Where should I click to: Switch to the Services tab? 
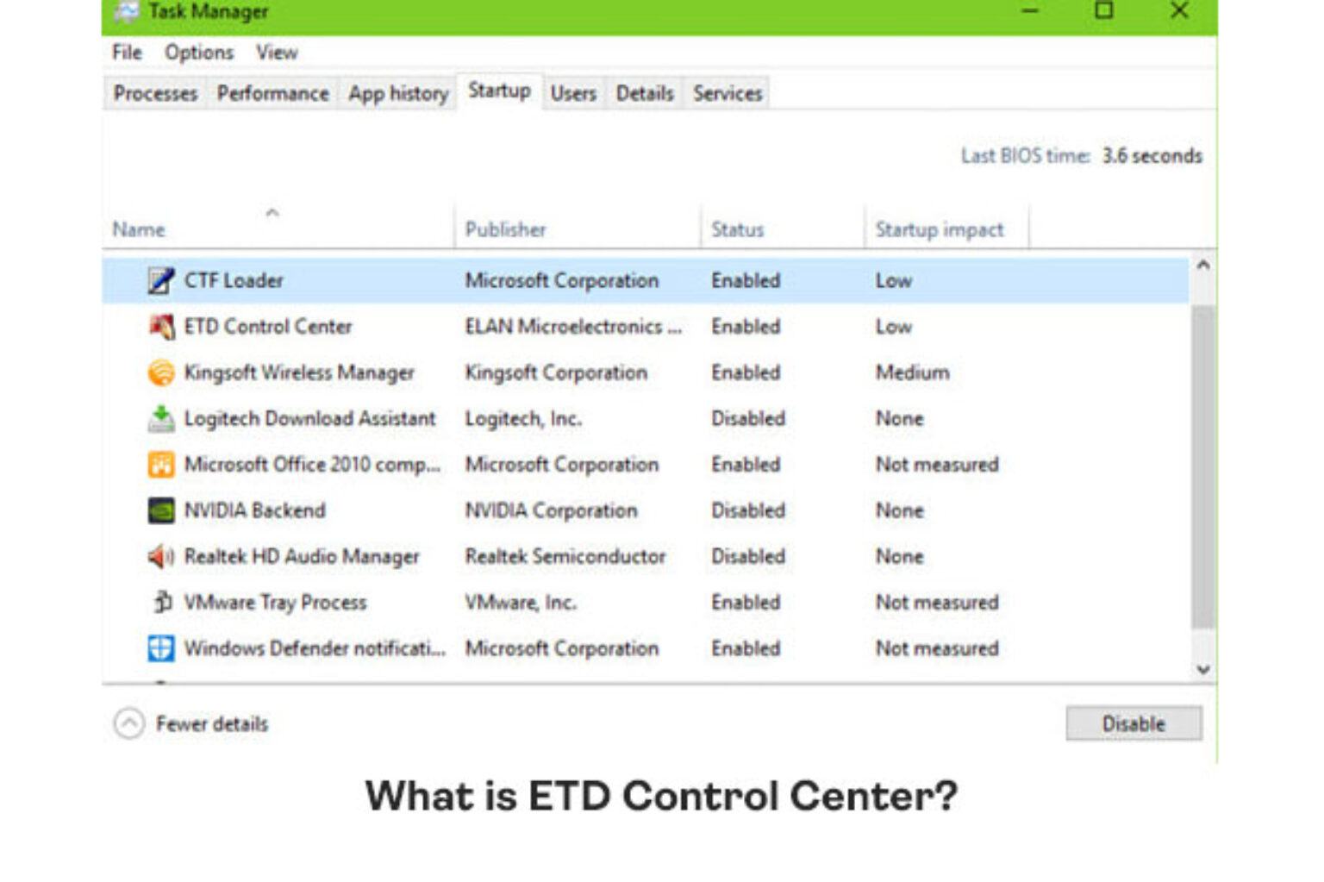pos(726,93)
